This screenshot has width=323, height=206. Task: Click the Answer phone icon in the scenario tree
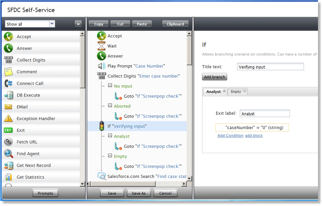point(101,56)
